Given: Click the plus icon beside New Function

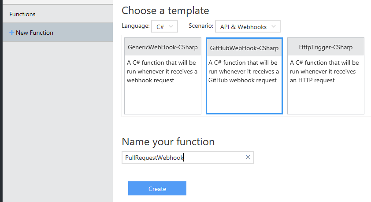Looking at the screenshot, I should (11, 33).
